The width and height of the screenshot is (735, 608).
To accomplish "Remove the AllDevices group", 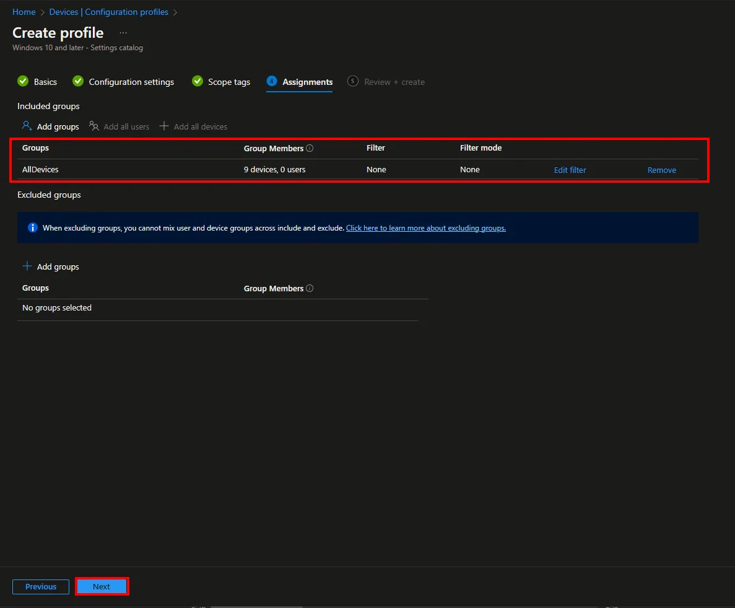I will coord(661,170).
